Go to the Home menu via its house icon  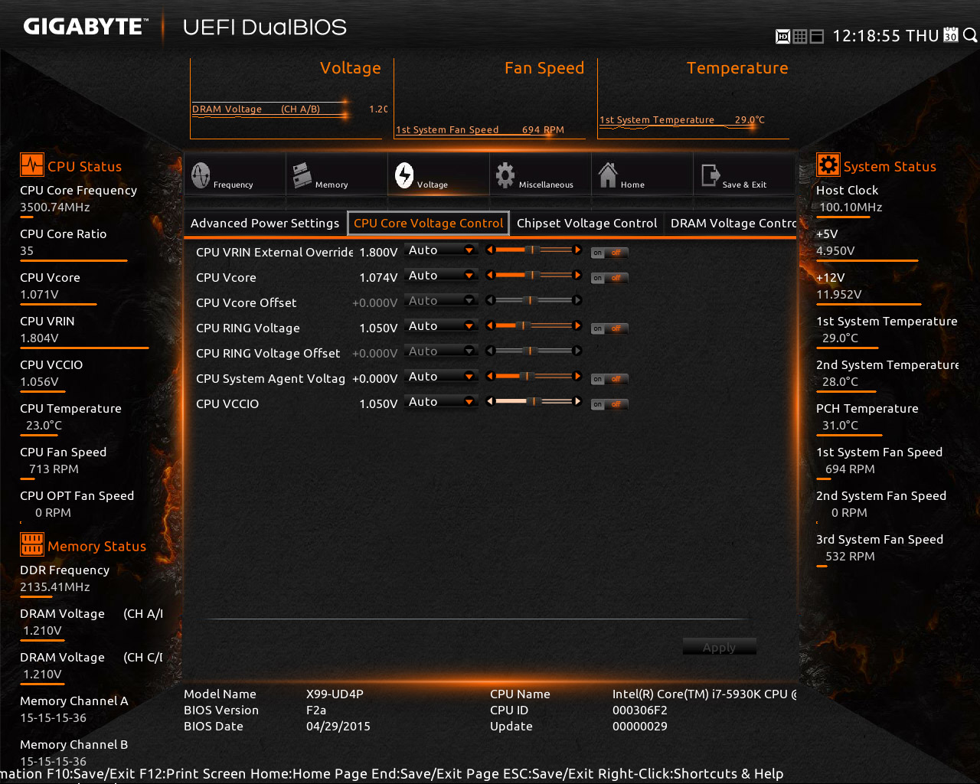(x=608, y=175)
